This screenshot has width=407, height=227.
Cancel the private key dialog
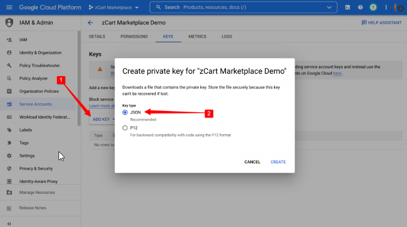pos(252,162)
